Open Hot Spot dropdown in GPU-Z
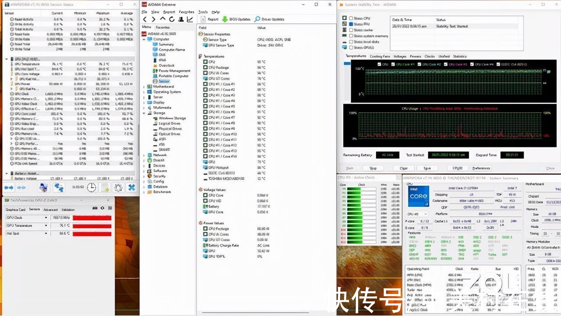This screenshot has height=316, width=561. [x=46, y=233]
